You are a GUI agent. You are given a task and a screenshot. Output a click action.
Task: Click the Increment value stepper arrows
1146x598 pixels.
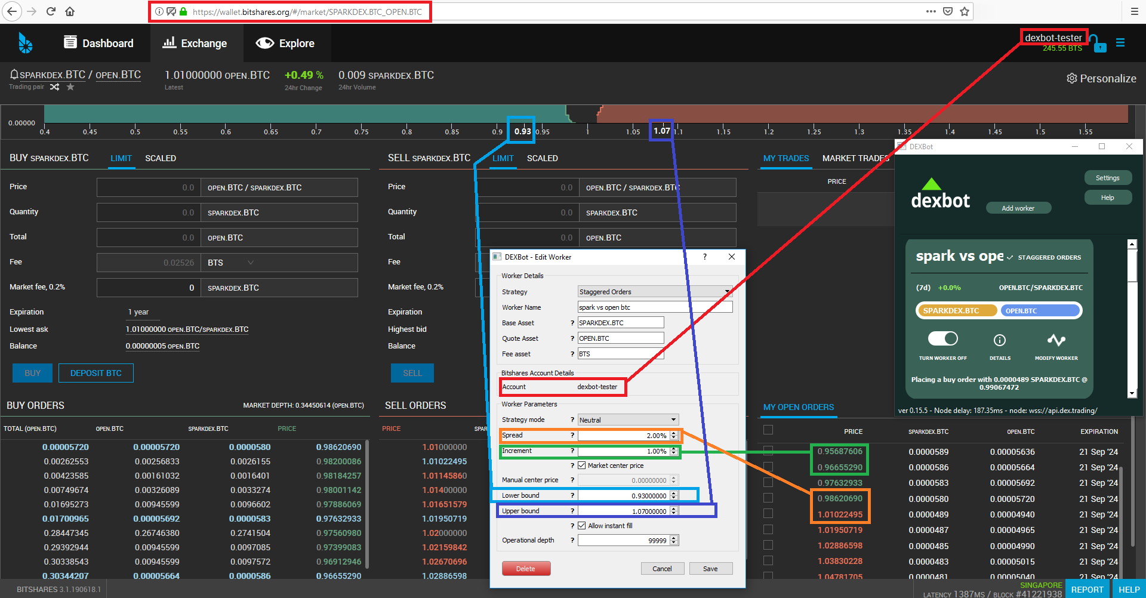pos(674,451)
